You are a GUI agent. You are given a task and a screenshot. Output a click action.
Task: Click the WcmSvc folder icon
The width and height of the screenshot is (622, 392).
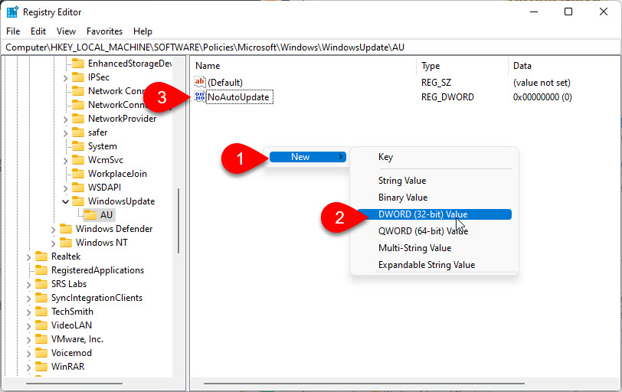point(78,160)
